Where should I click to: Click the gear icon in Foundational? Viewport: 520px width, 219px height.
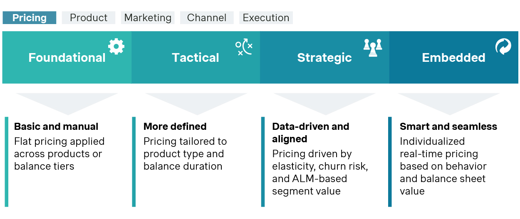click(x=116, y=46)
